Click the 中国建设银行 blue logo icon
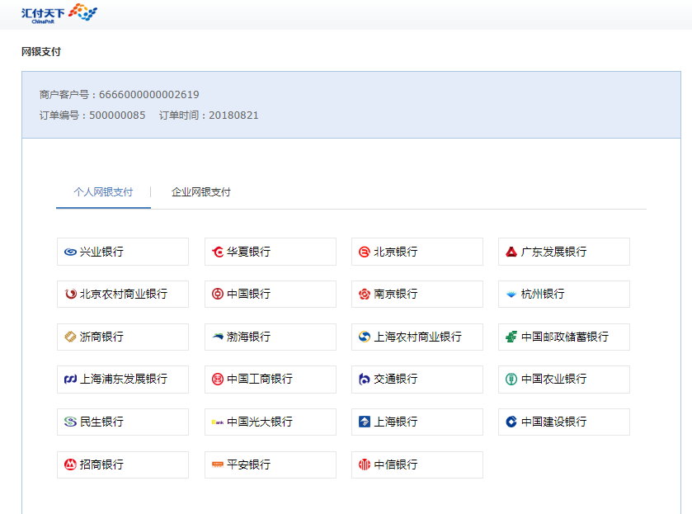This screenshot has height=514, width=692. 511,422
